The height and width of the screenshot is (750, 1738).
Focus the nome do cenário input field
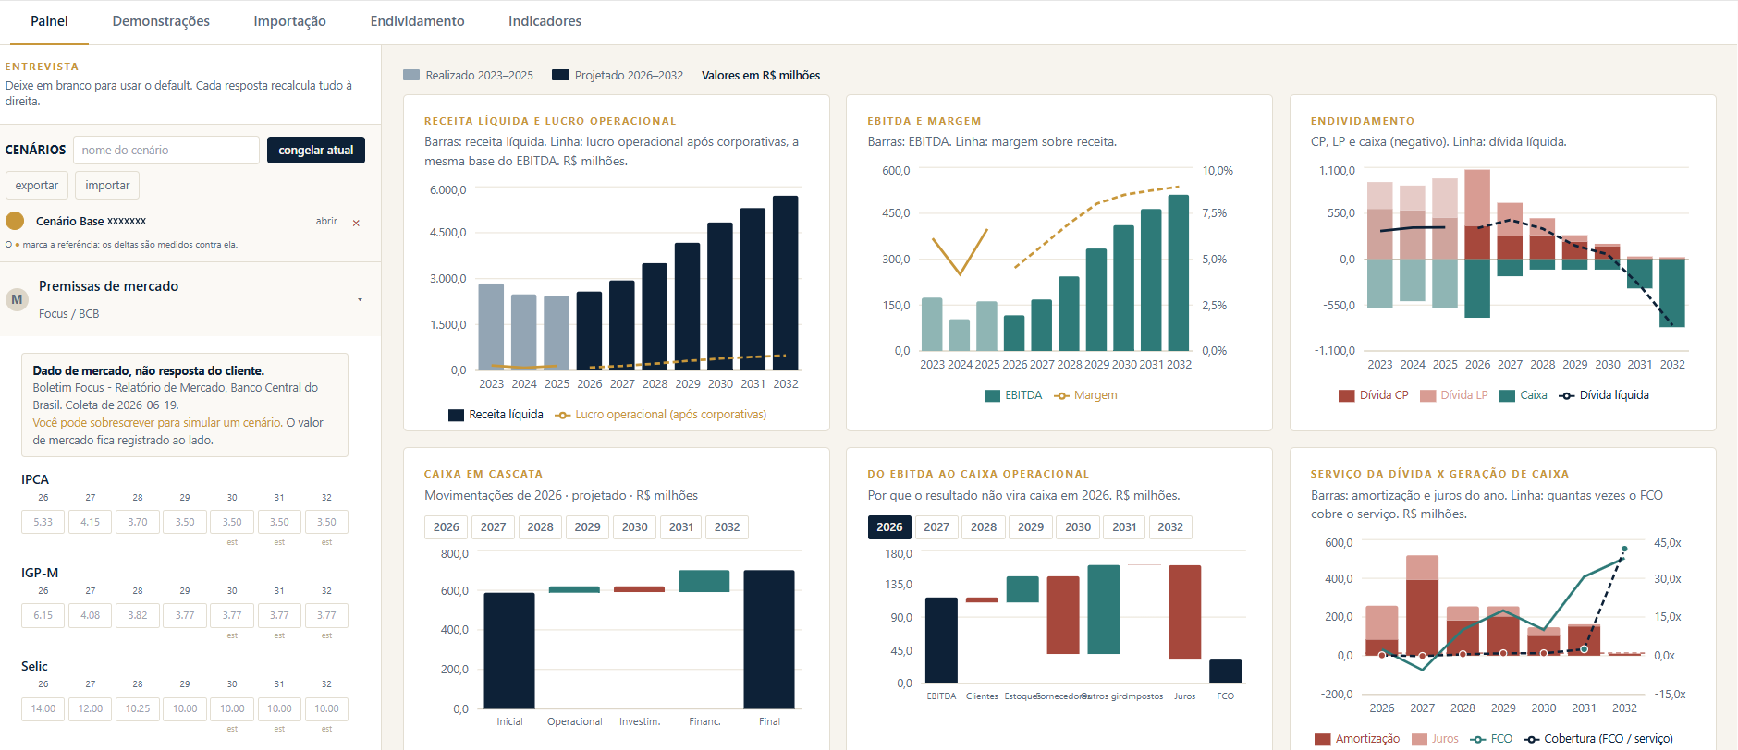pyautogui.click(x=166, y=151)
